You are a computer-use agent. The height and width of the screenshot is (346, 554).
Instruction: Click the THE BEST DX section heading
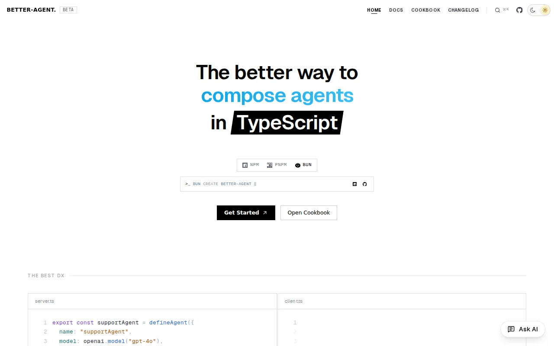pyautogui.click(x=46, y=276)
